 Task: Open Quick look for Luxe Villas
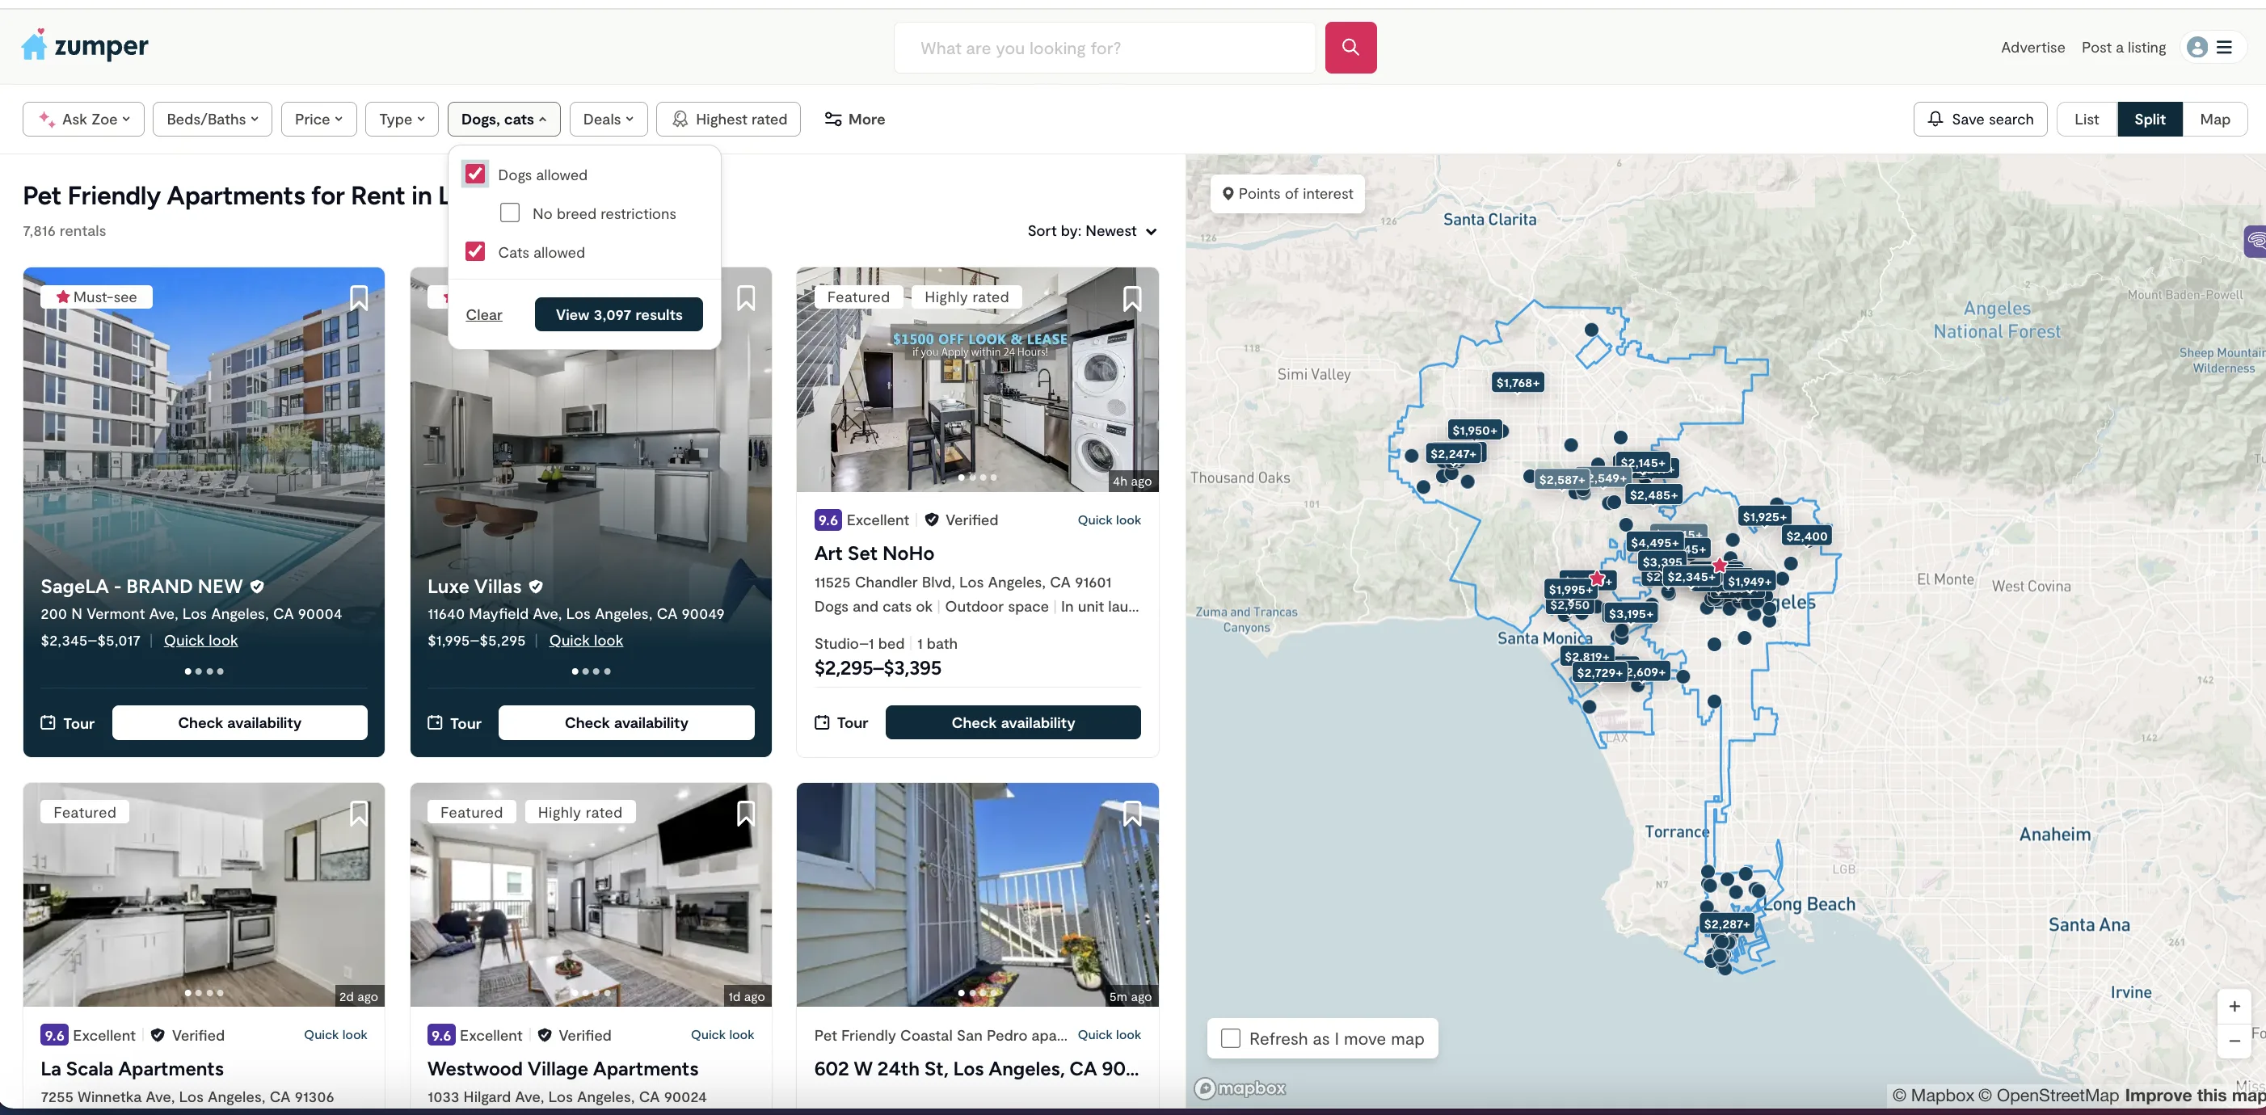click(586, 640)
